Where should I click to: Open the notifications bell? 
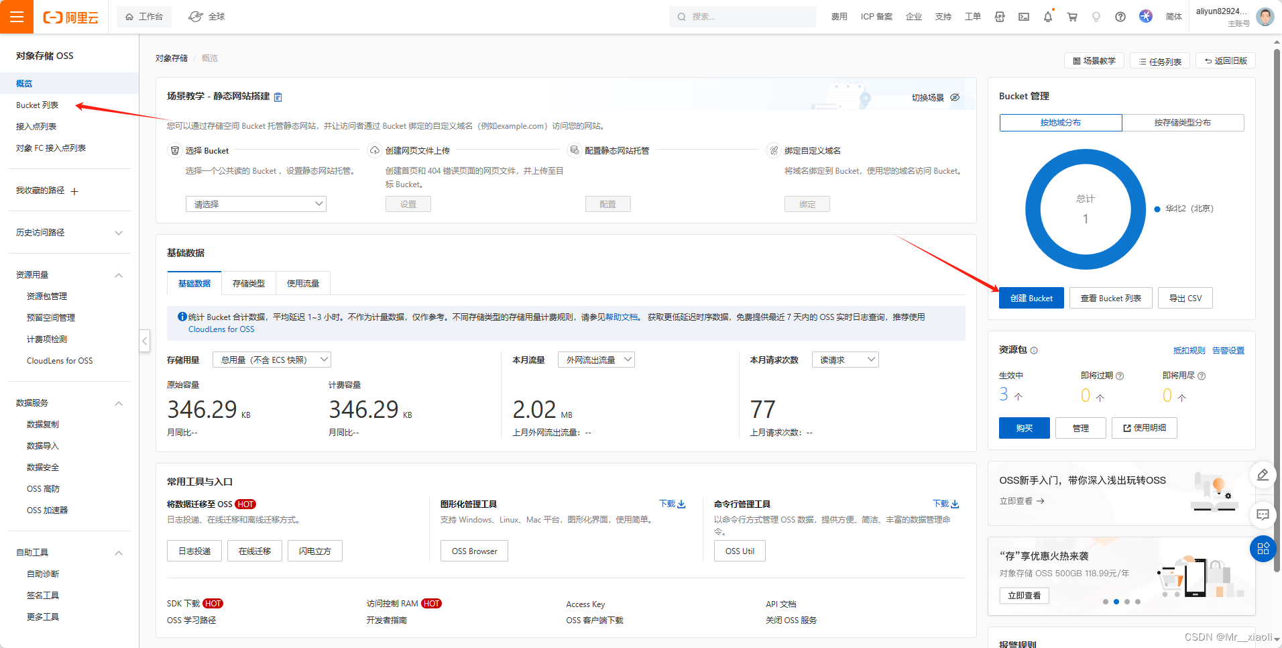click(1048, 17)
